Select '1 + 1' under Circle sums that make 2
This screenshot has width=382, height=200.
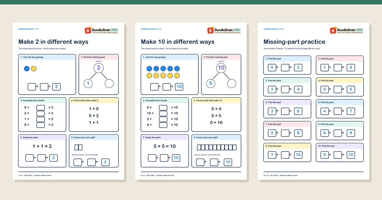[x=94, y=123]
